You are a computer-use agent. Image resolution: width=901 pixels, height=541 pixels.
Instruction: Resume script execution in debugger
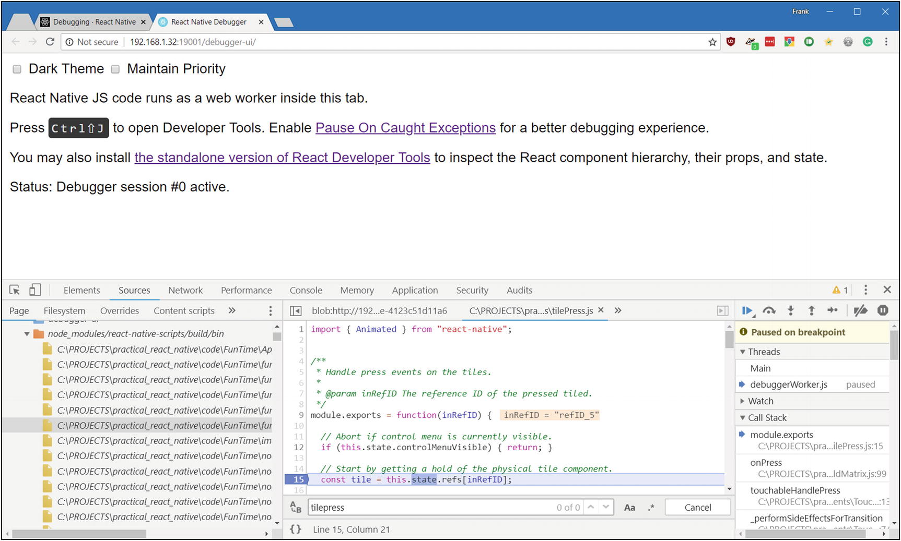(x=747, y=311)
